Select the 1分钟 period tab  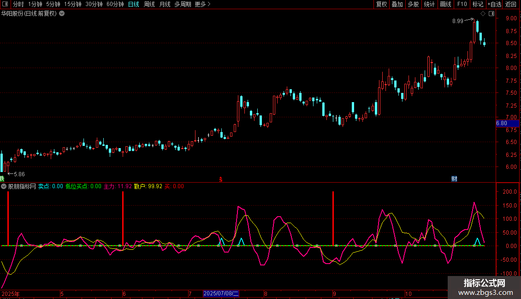coord(35,4)
